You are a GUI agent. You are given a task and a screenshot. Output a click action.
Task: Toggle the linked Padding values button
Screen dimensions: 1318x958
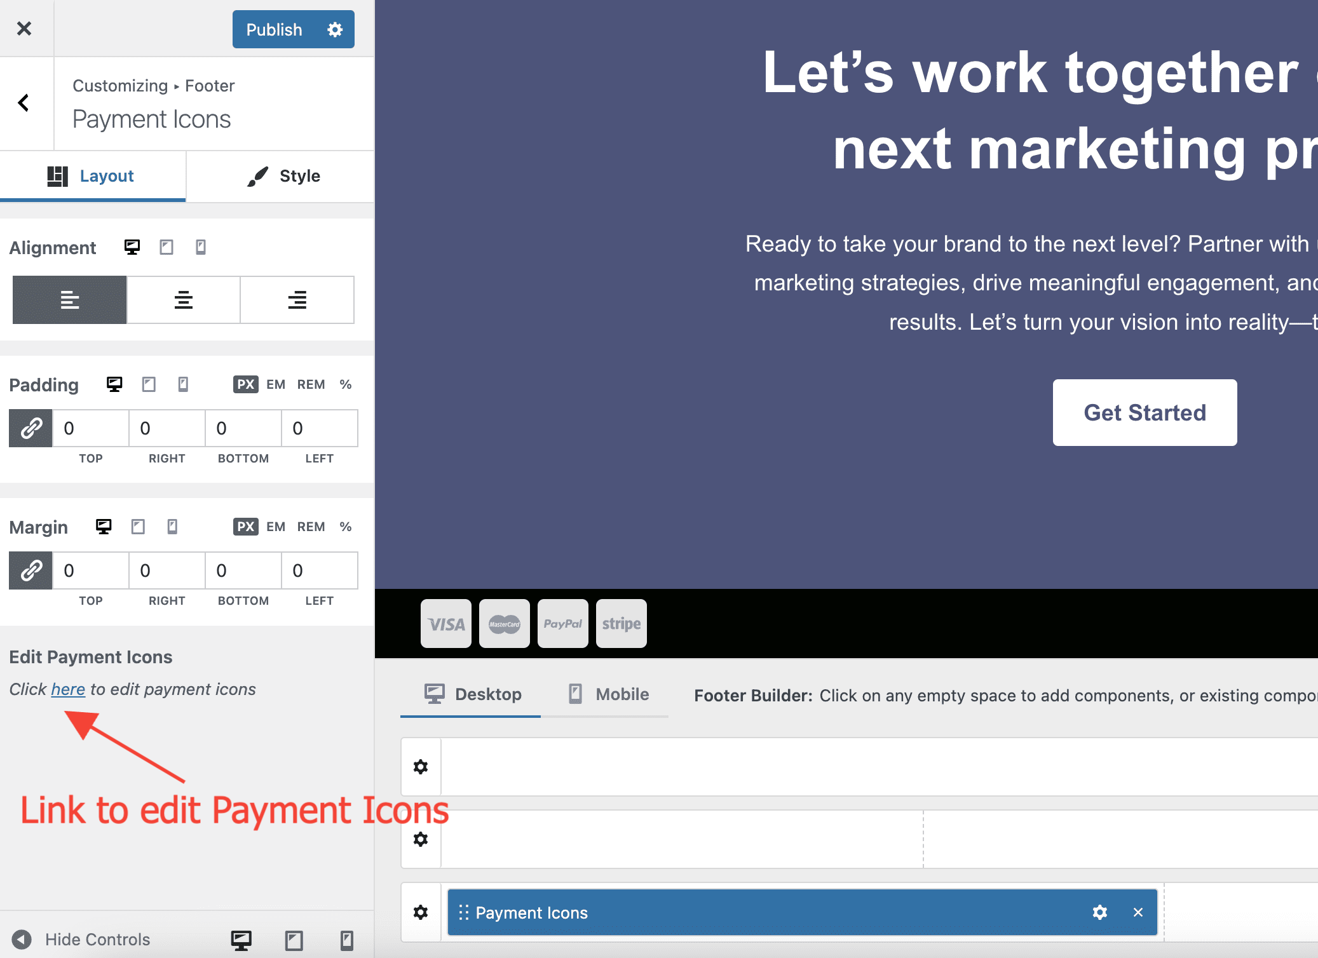(31, 428)
